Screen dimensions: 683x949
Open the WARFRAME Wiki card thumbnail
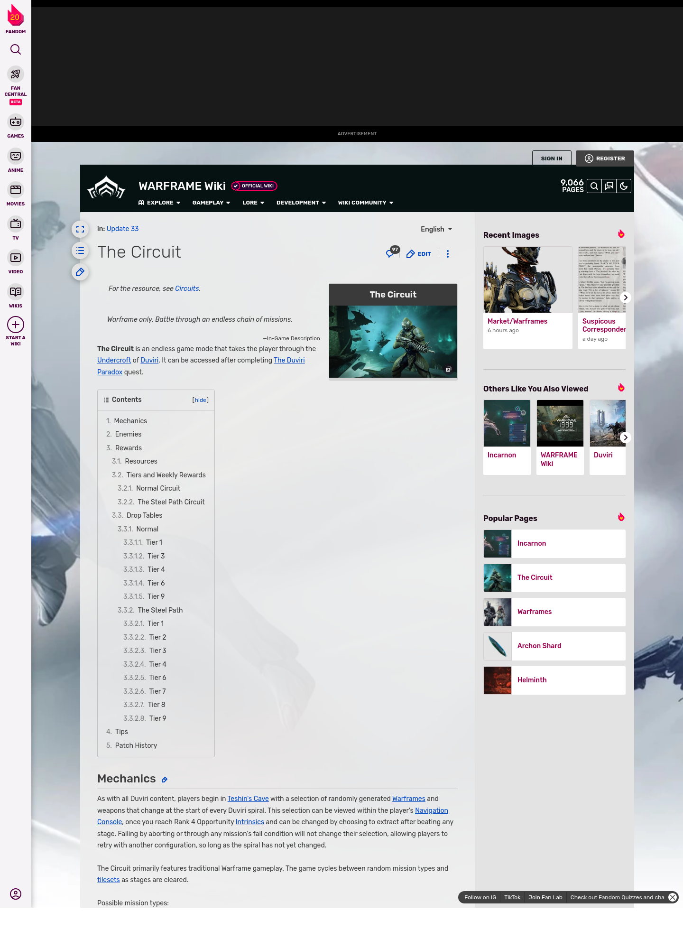pyautogui.click(x=560, y=423)
